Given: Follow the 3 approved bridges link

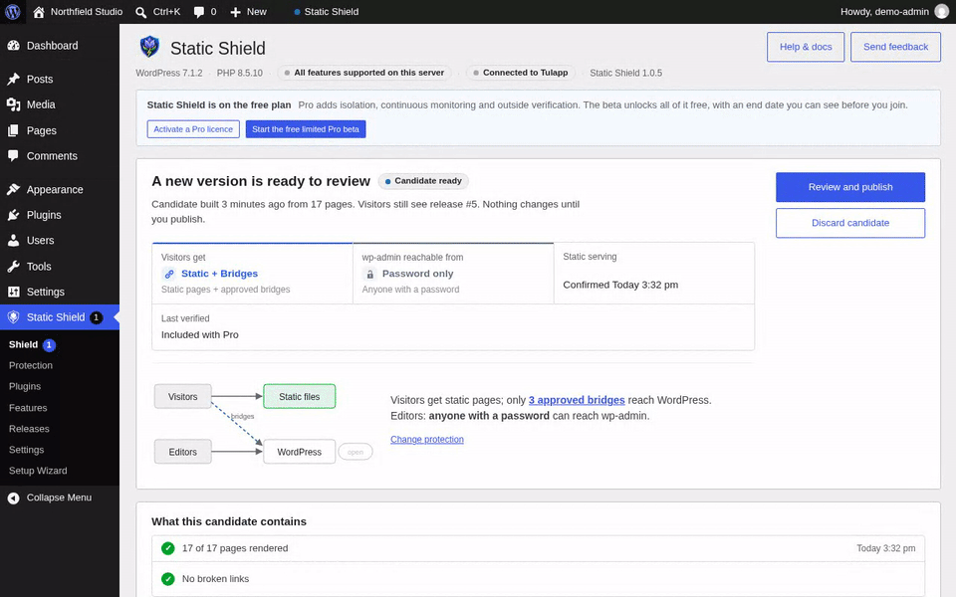Looking at the screenshot, I should (577, 400).
